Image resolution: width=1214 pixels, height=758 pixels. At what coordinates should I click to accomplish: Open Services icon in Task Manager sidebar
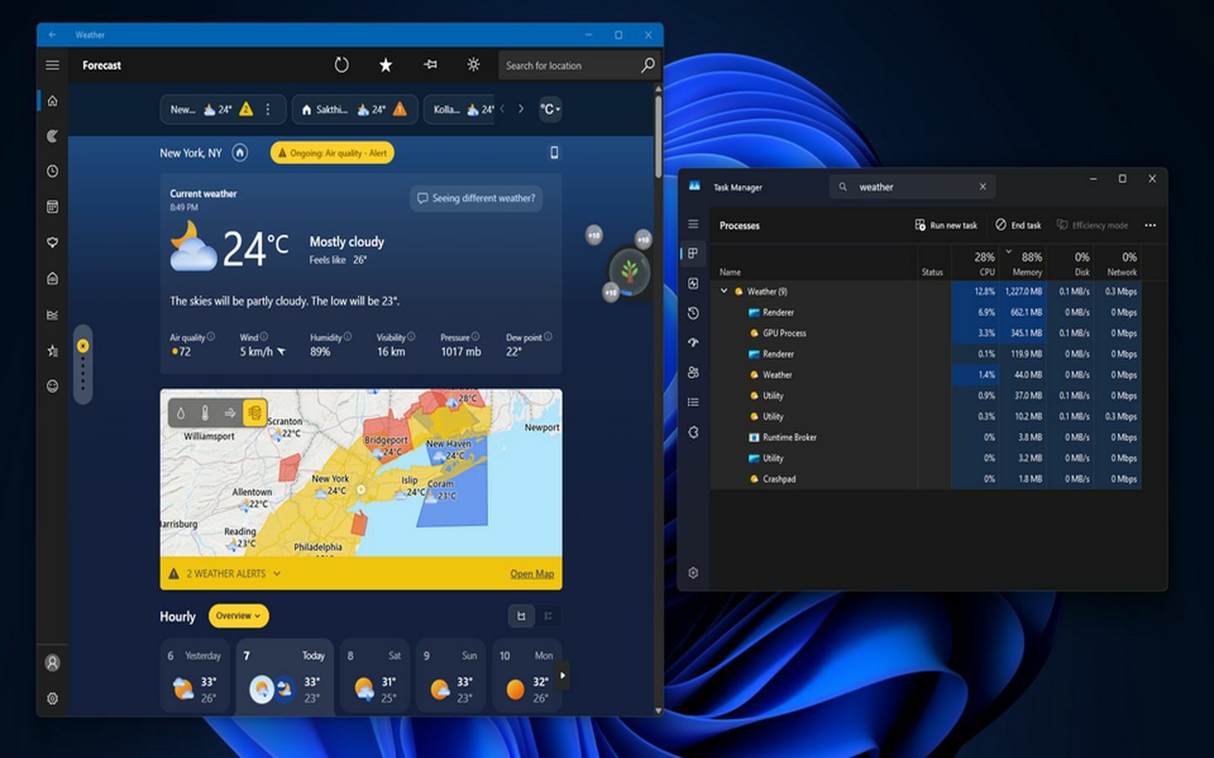tap(693, 432)
